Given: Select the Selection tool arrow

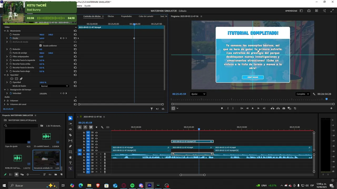Looking at the screenshot, I should tap(70, 118).
